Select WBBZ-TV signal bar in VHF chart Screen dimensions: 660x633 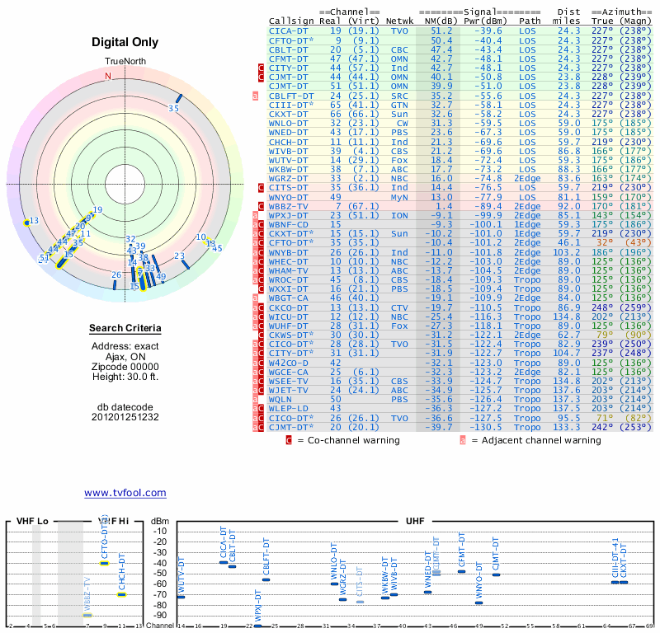(x=87, y=615)
